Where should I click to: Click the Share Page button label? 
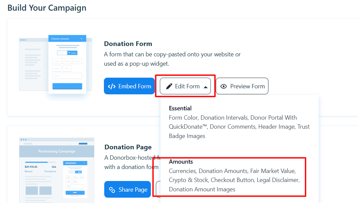tap(133, 190)
